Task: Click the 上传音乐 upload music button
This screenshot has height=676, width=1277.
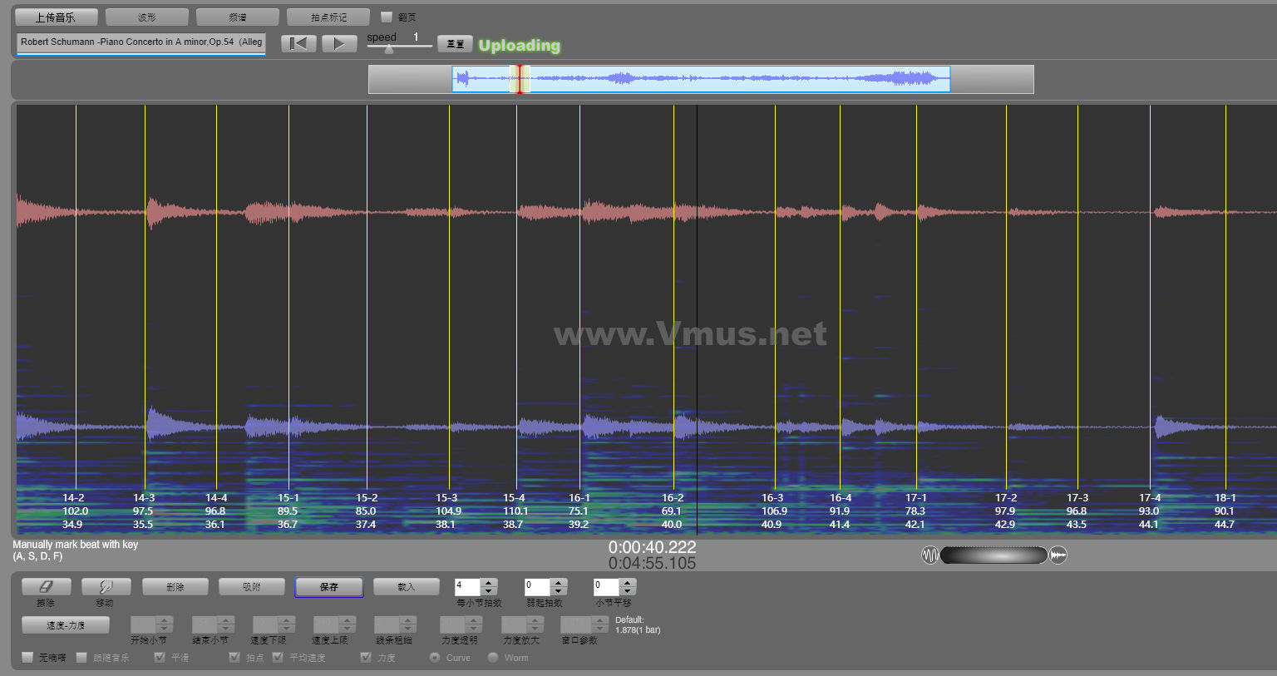Action: coord(56,17)
